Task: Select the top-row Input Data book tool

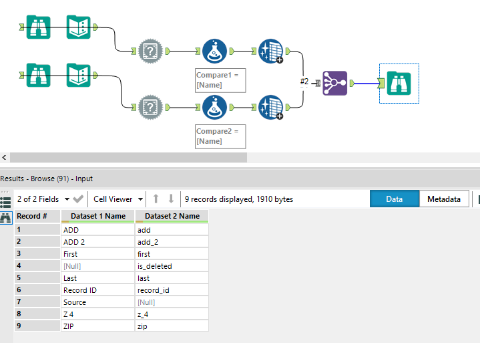Action: click(x=78, y=27)
